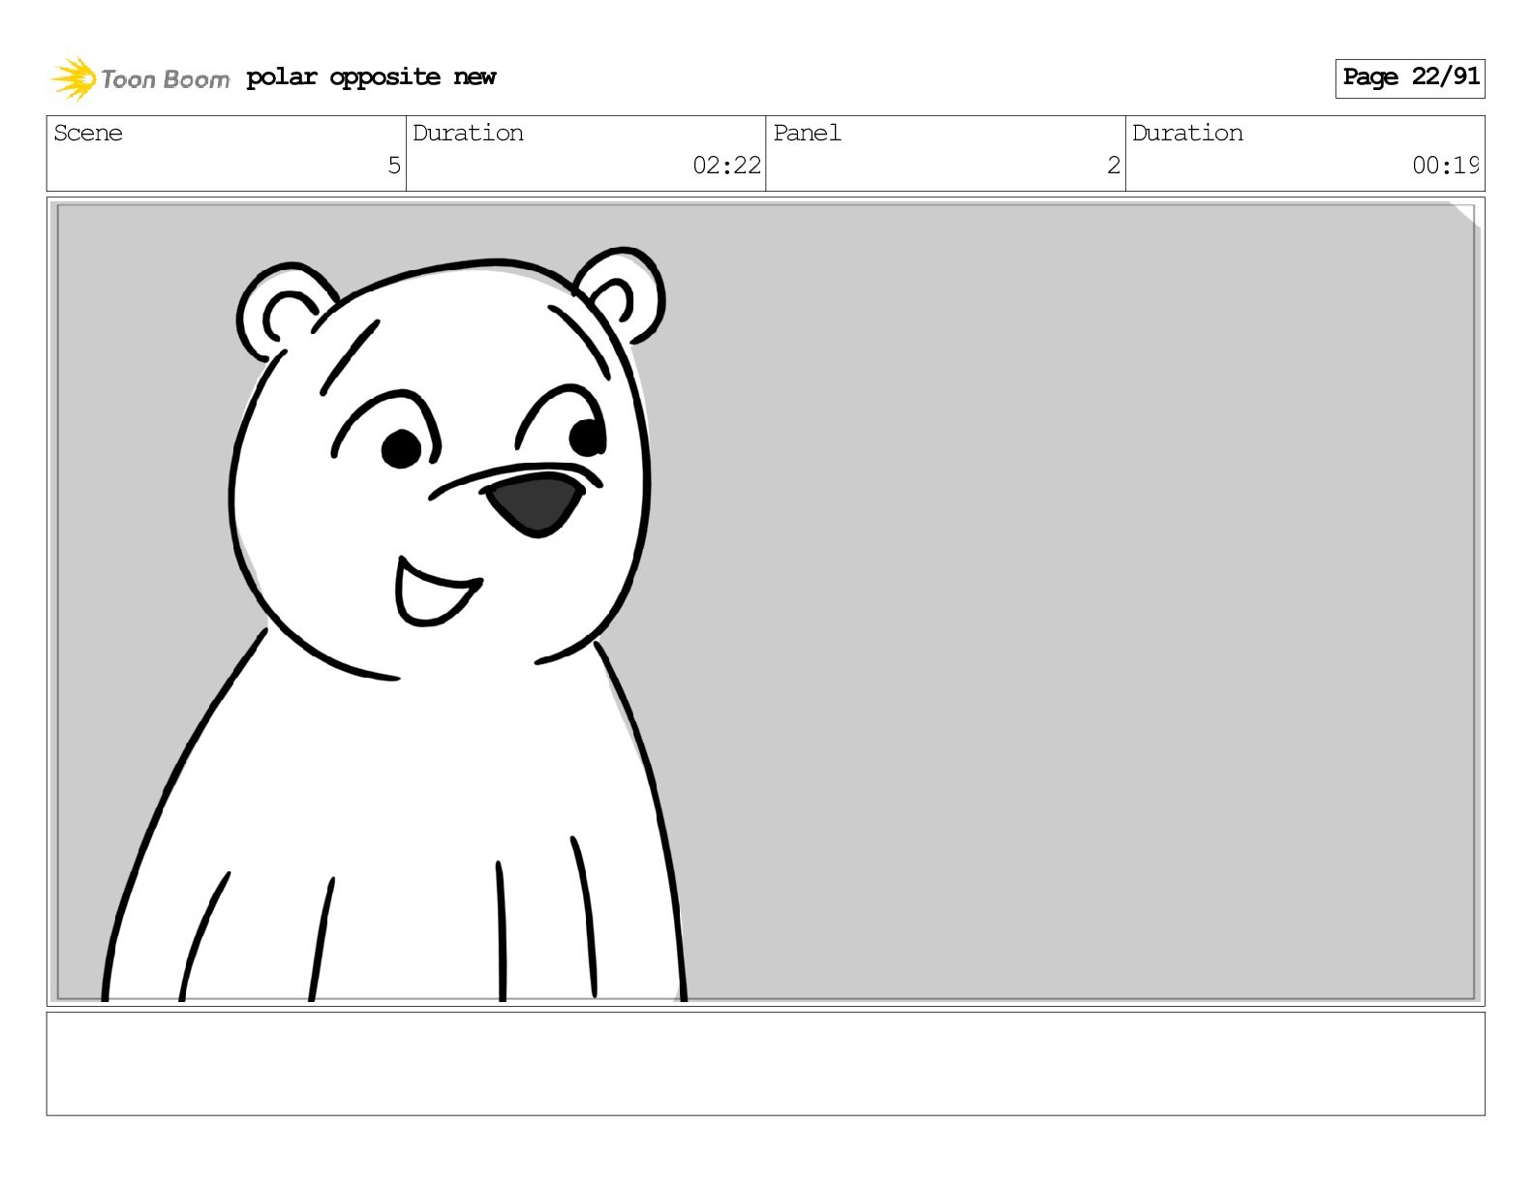1534x1185 pixels.
Task: Click the scene duration value 02:22
Action: 726,166
